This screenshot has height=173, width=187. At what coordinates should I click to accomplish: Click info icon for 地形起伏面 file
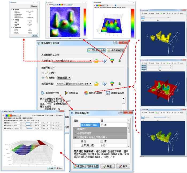coord(105,84)
